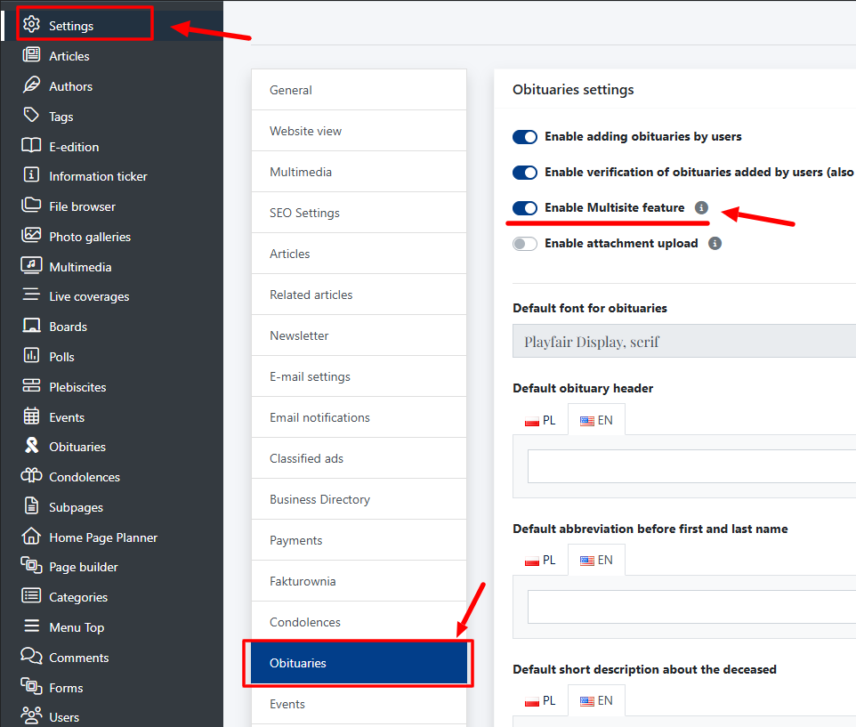Screen dimensions: 856x727
Task: Click the Photo galleries image icon
Action: coord(31,235)
